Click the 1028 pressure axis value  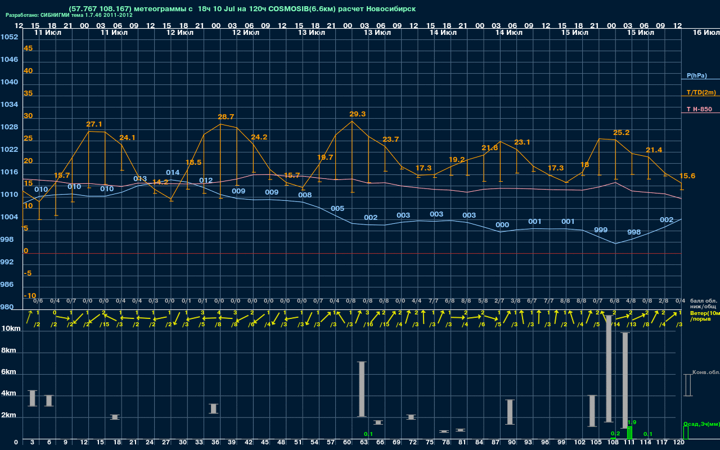pyautogui.click(x=9, y=127)
